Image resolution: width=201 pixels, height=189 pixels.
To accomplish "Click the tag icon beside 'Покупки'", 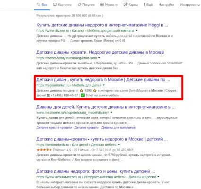I will [x=79, y=5].
